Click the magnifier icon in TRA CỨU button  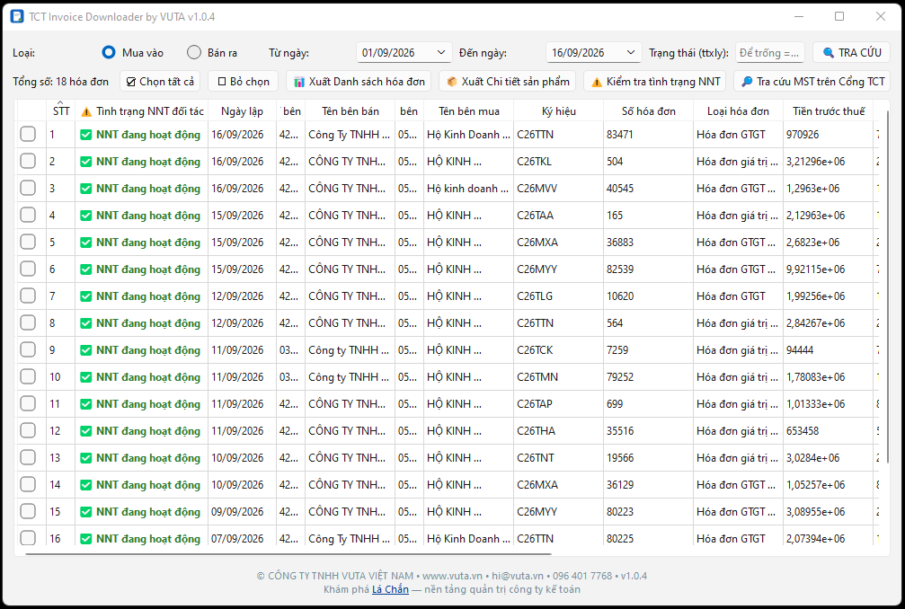(x=829, y=52)
